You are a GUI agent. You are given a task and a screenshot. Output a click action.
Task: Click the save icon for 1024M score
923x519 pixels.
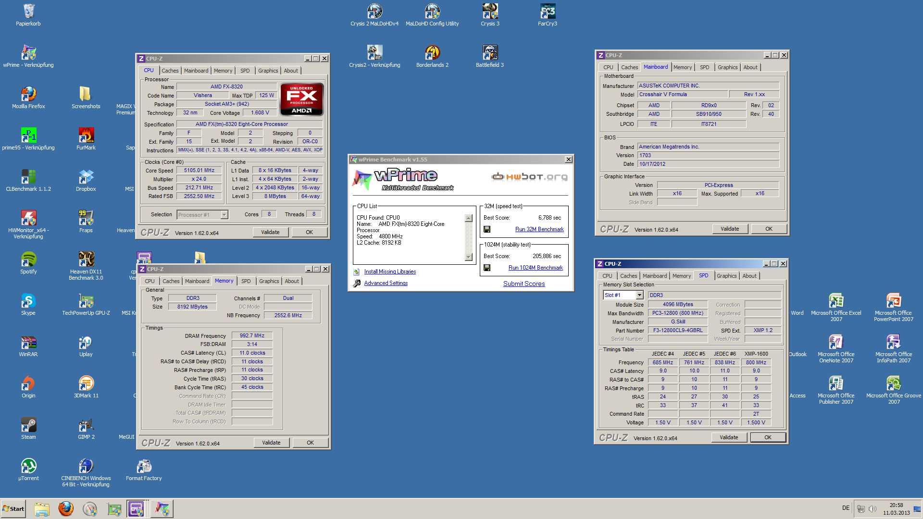[487, 268]
